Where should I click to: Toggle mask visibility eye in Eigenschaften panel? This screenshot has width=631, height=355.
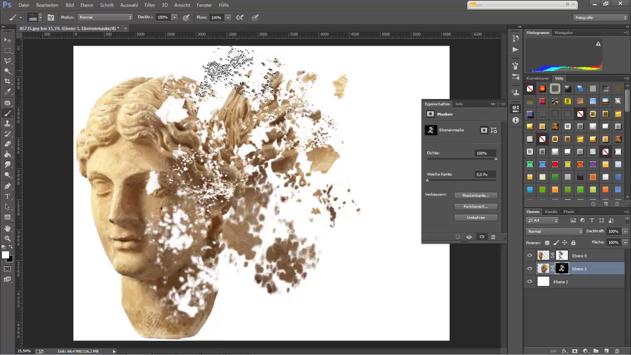(x=482, y=237)
